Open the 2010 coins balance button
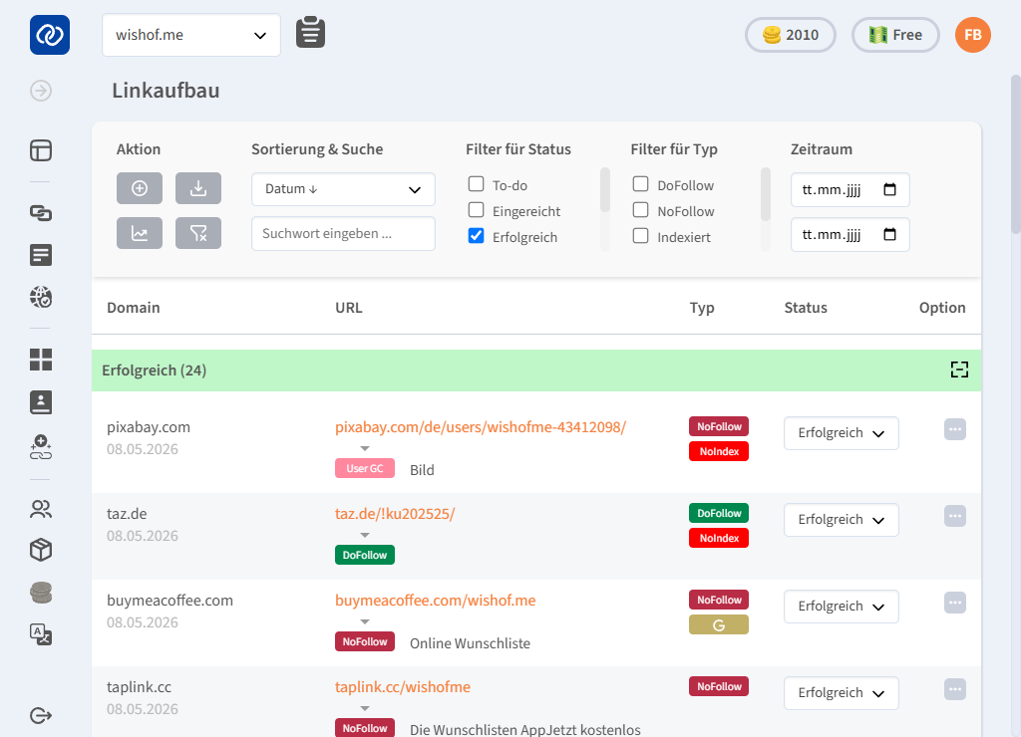The image size is (1021, 737). point(791,35)
